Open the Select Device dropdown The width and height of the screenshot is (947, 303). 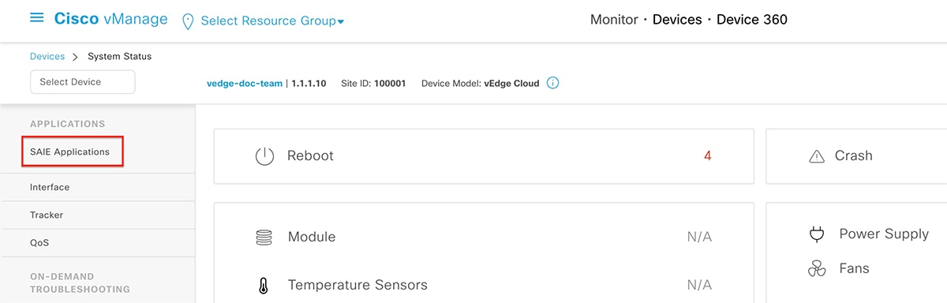pyautogui.click(x=83, y=82)
